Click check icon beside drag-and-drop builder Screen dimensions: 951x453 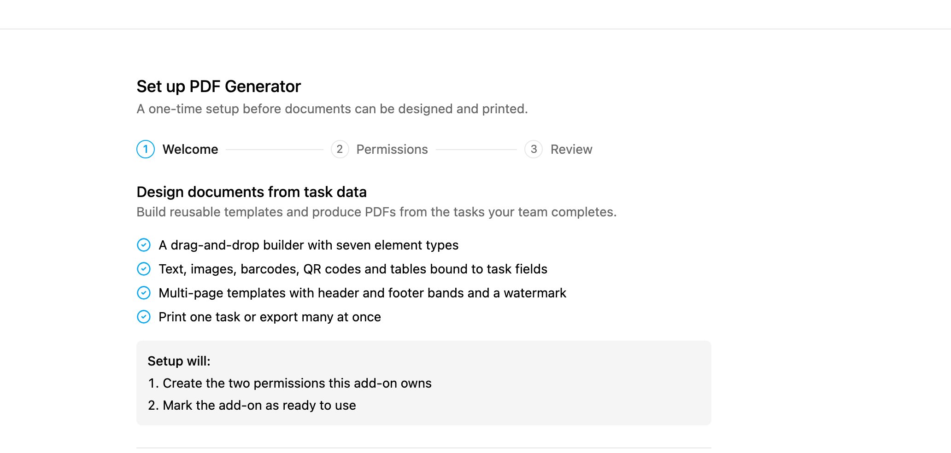[144, 245]
